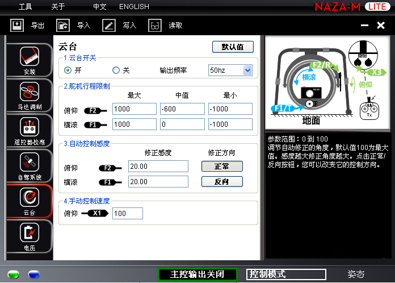Select the gimbal switch On (开) radio button
Viewport: 395px width, 283px height.
point(68,70)
